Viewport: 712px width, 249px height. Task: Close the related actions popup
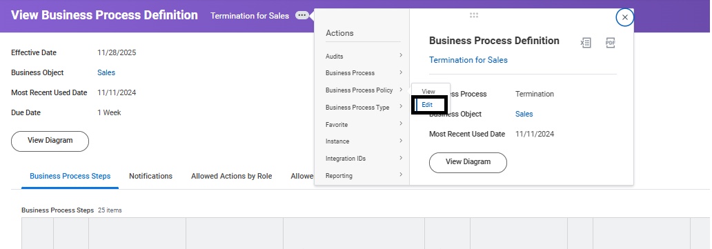point(625,17)
